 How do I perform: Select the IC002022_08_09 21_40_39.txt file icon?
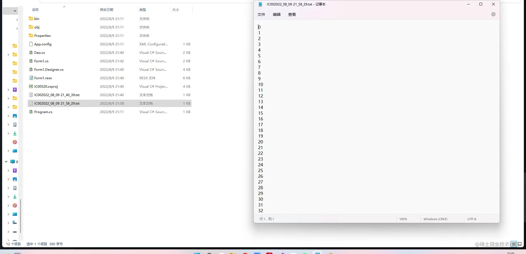[31, 95]
